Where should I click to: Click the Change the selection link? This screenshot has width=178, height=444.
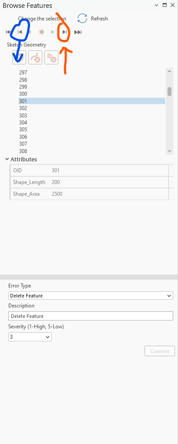[42, 19]
